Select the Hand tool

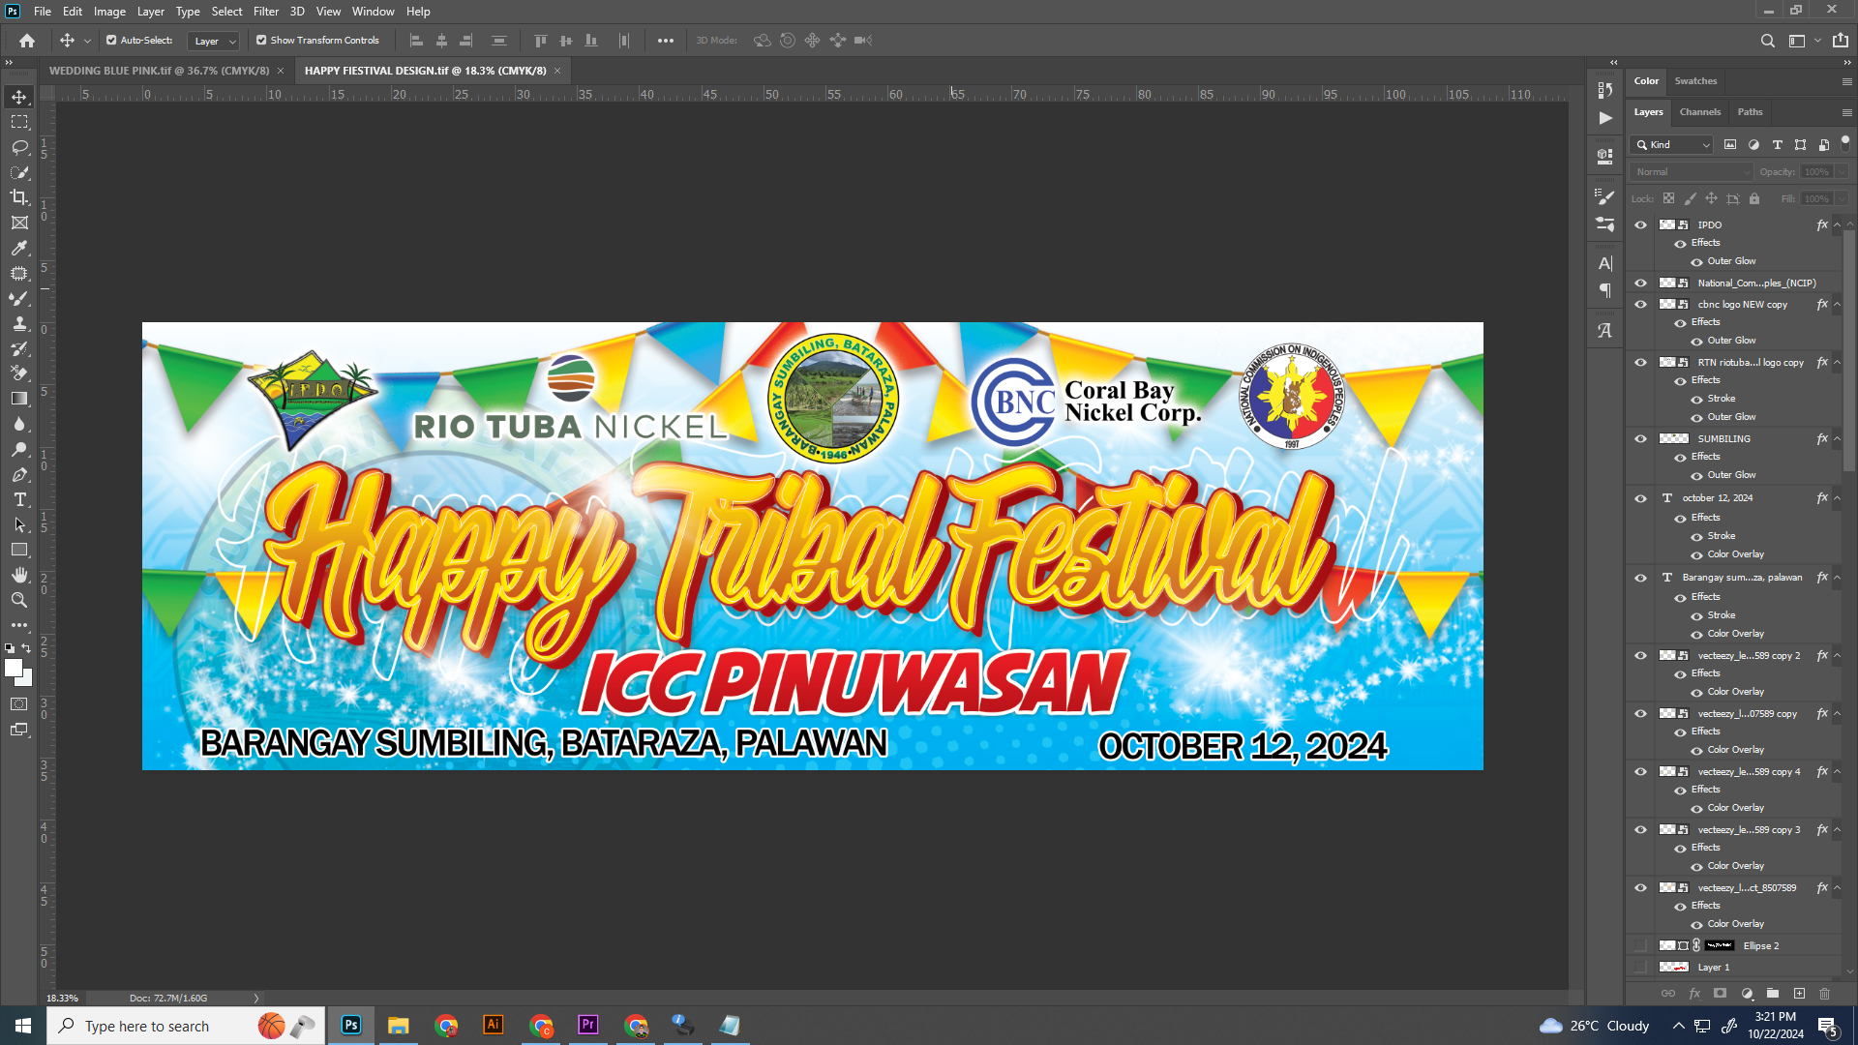point(19,575)
